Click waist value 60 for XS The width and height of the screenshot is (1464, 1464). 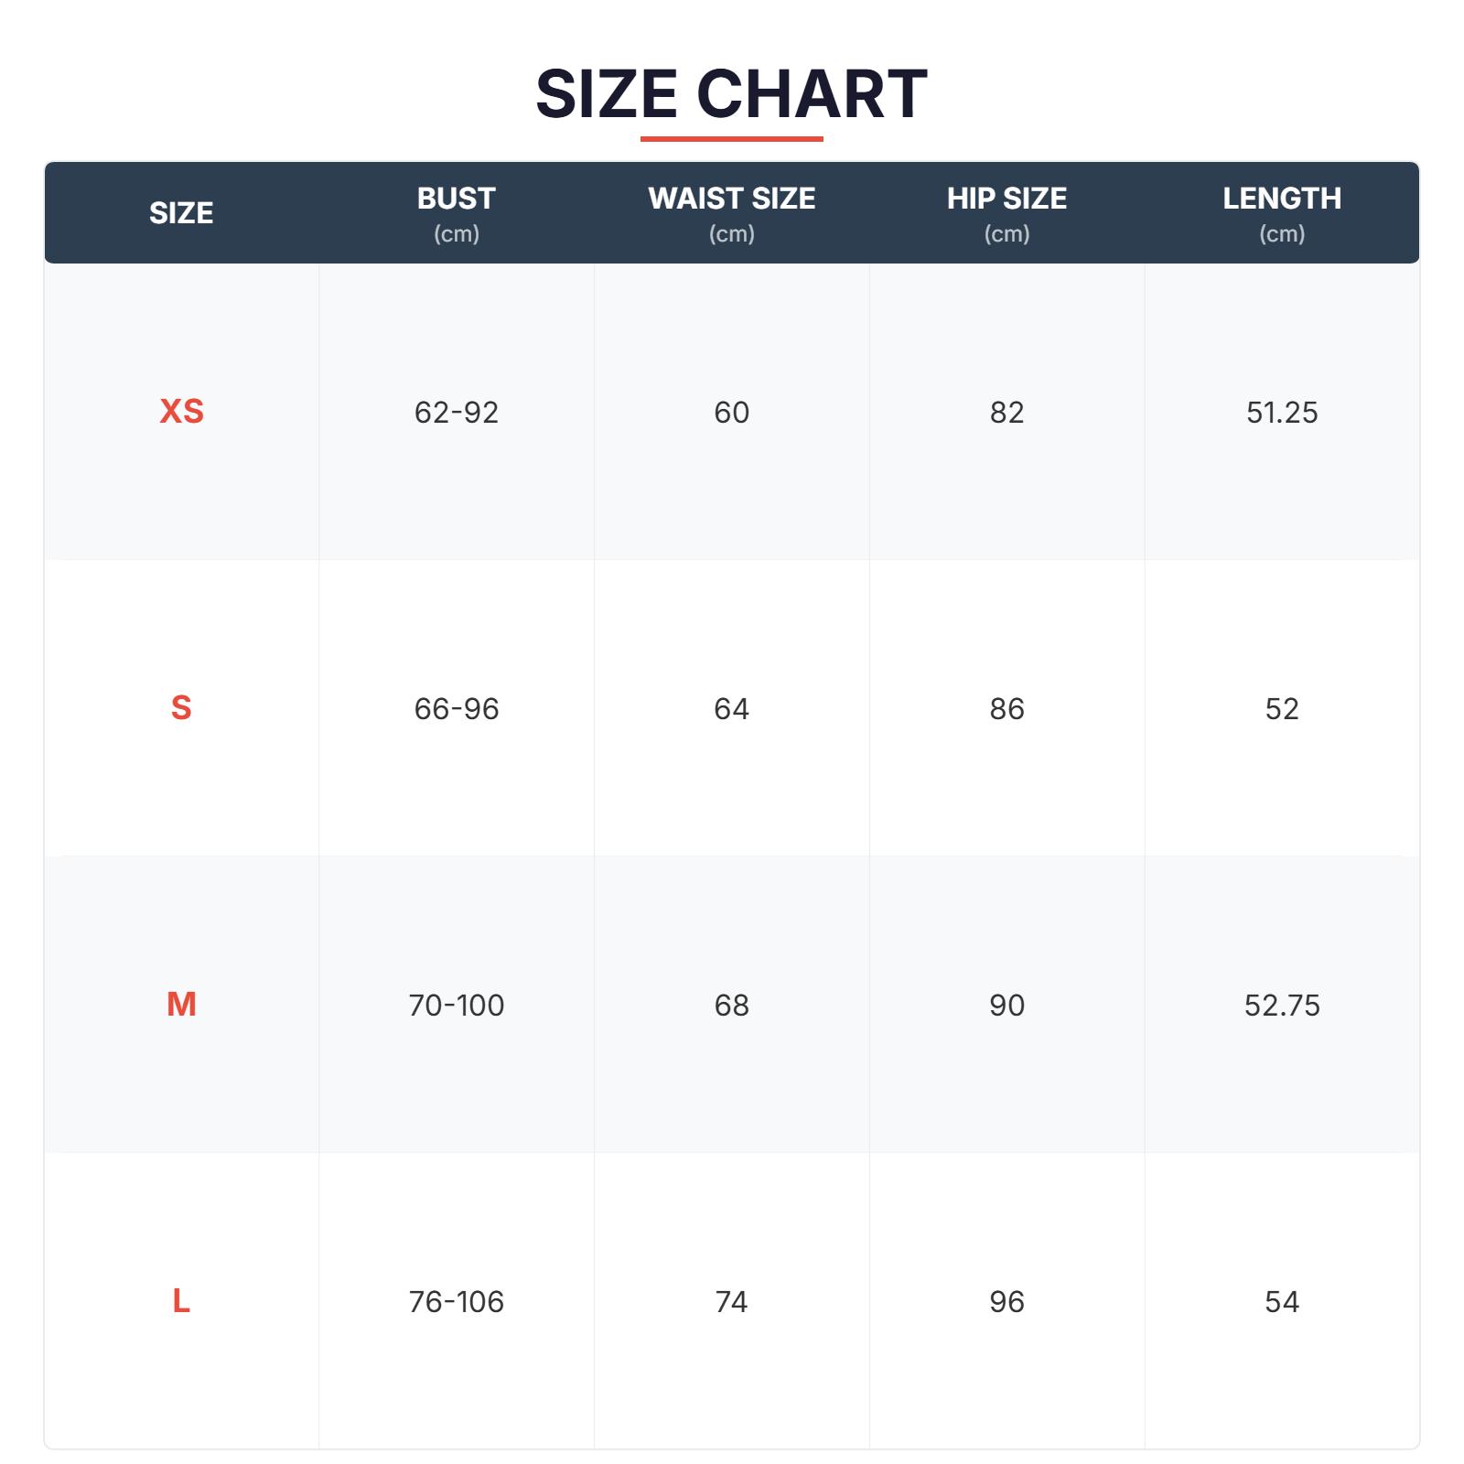point(731,413)
